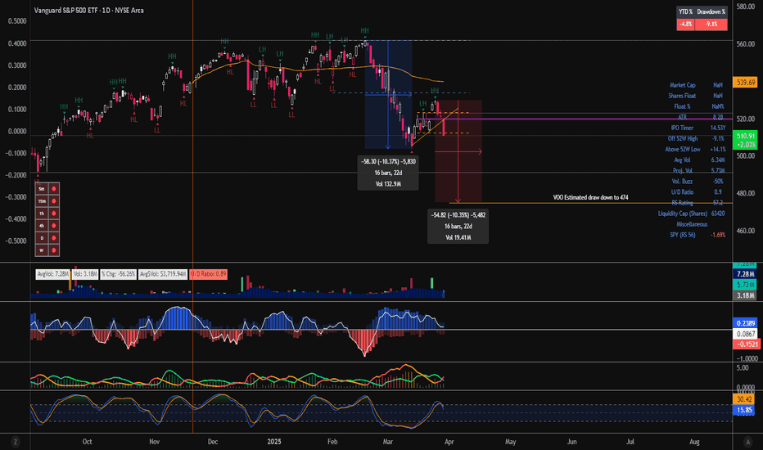This screenshot has width=763, height=450.
Task: Click the 3.18M volume axis label
Action: [746, 295]
